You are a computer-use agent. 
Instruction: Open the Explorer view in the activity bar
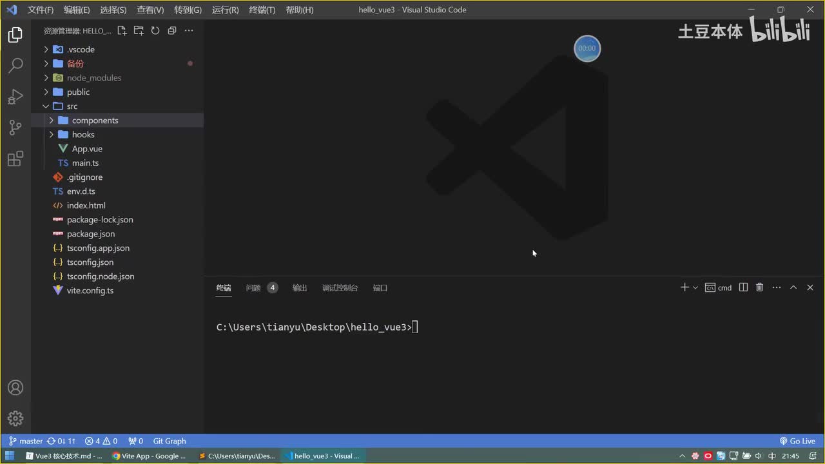(x=15, y=35)
